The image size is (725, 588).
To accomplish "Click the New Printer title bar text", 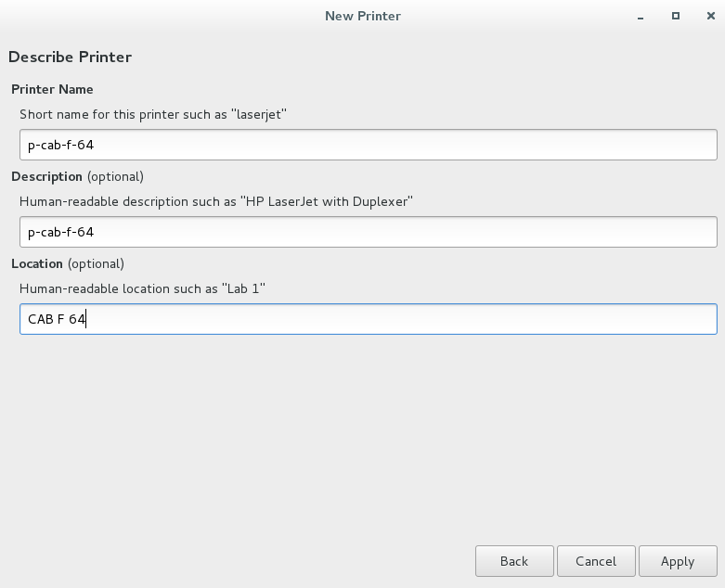I will (x=363, y=16).
